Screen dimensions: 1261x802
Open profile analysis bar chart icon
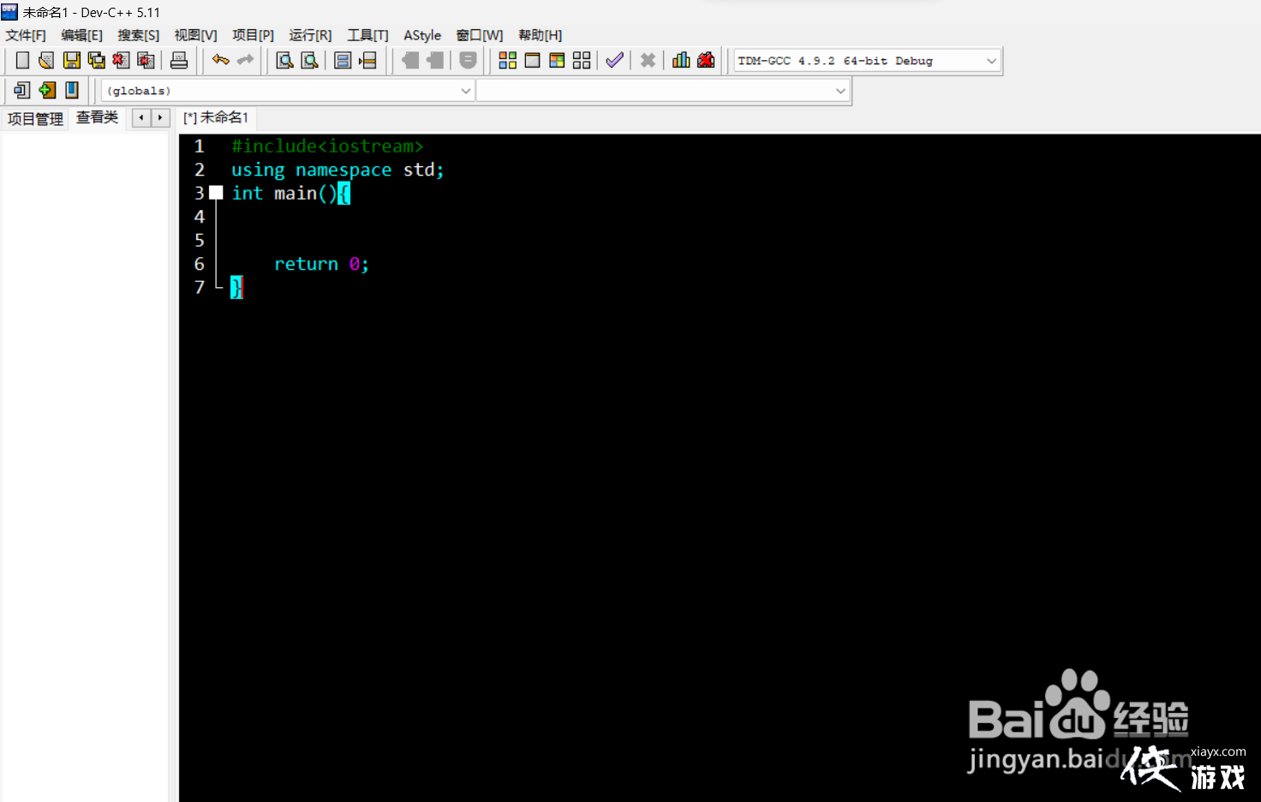(681, 60)
